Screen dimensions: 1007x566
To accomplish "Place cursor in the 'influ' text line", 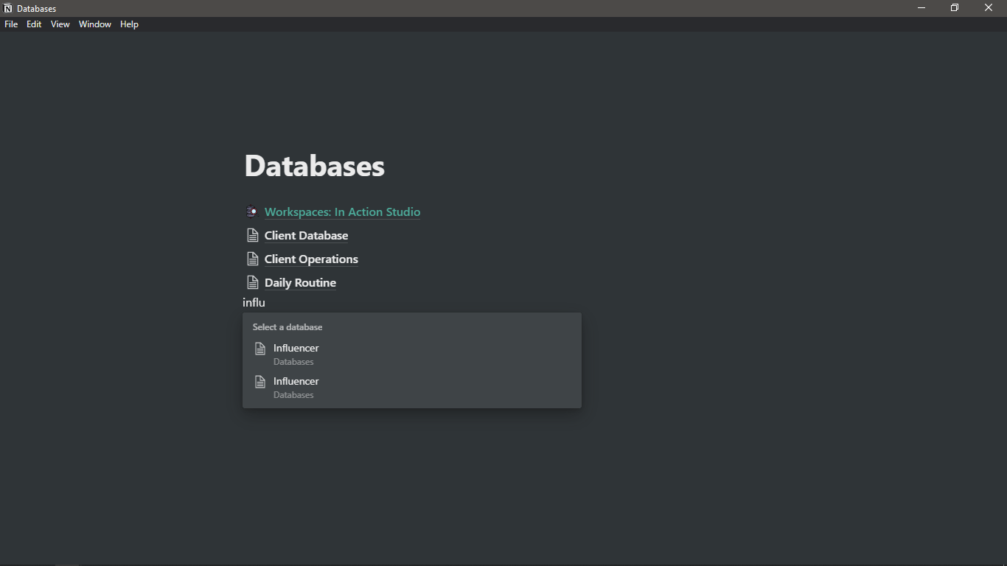I will [254, 303].
